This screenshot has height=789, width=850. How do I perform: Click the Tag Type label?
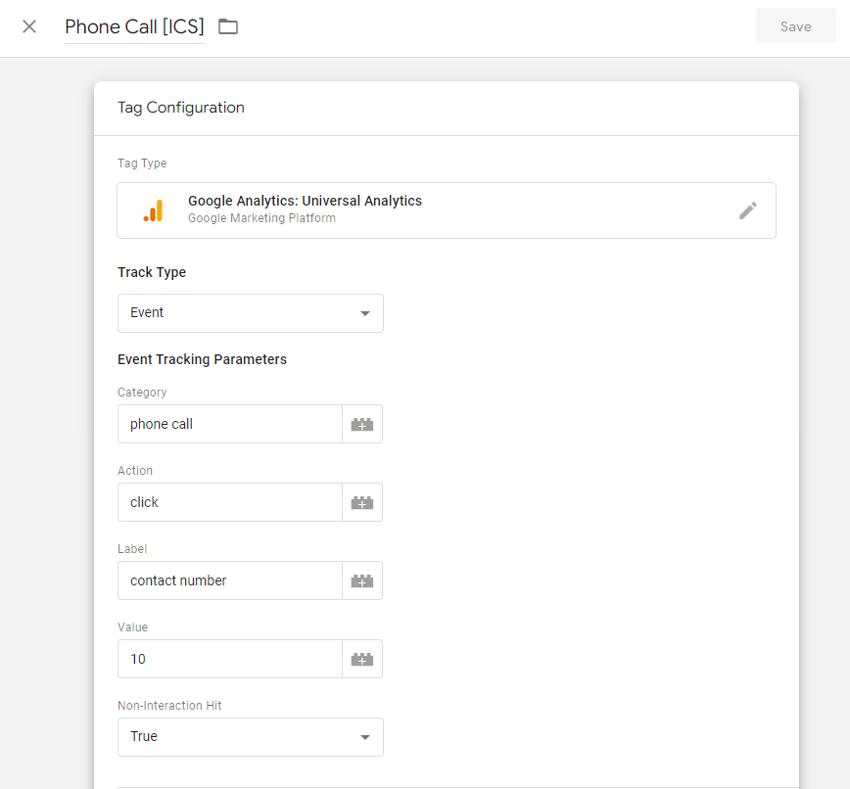142,163
